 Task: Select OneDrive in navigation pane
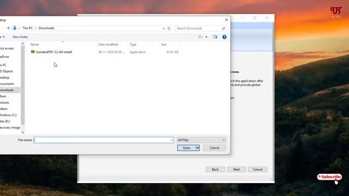(x=4, y=57)
